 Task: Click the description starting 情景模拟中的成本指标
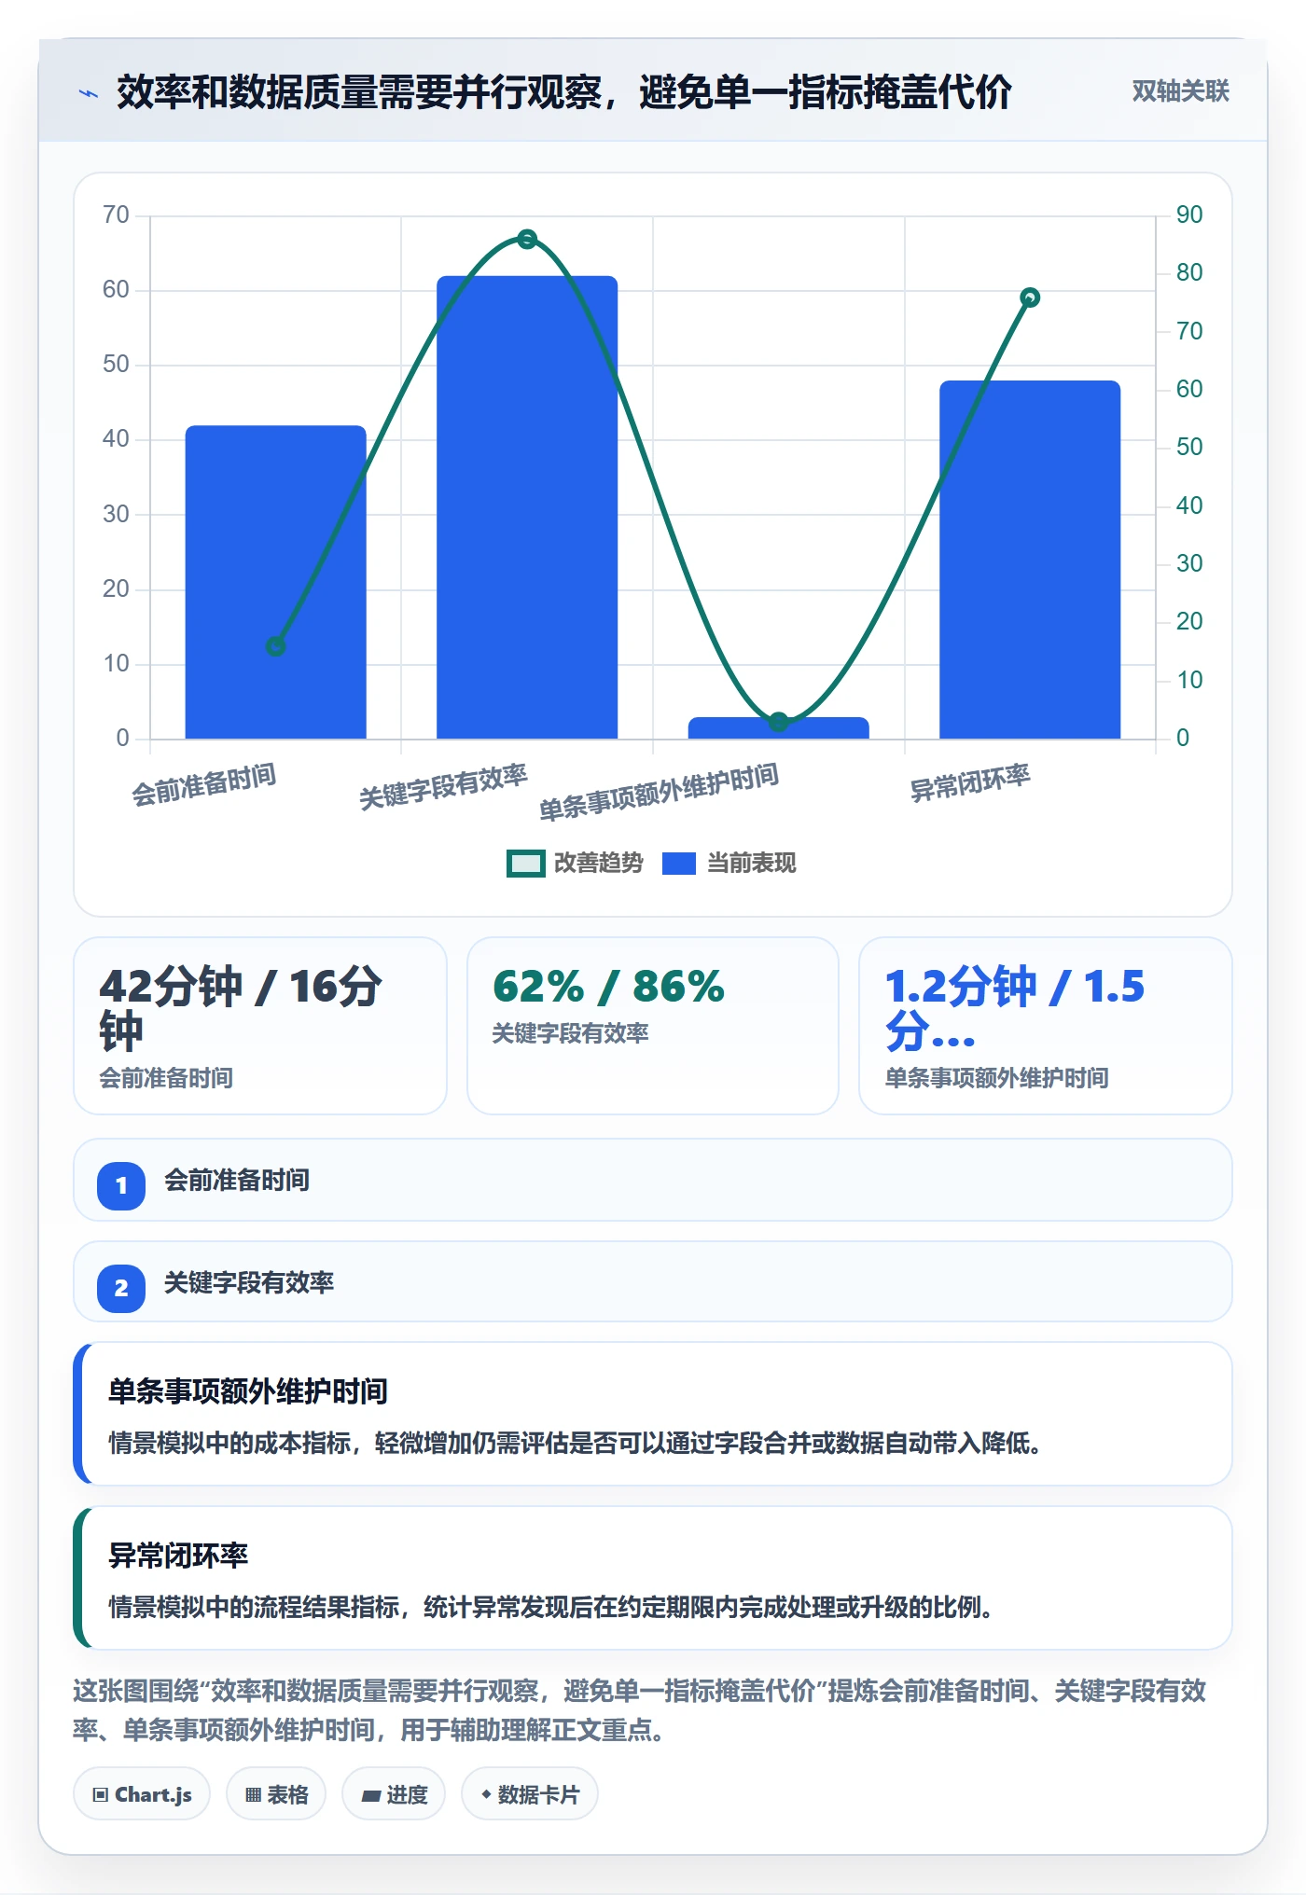pos(575,1443)
